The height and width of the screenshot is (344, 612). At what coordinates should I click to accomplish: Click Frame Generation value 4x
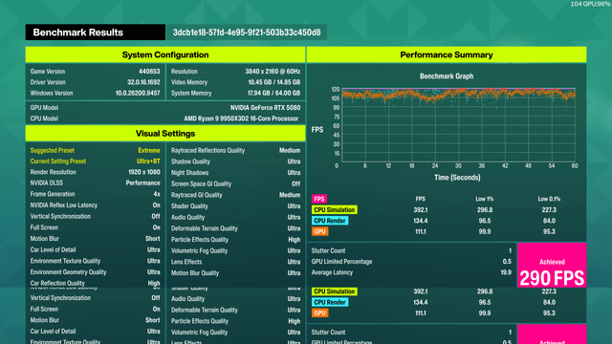click(157, 194)
